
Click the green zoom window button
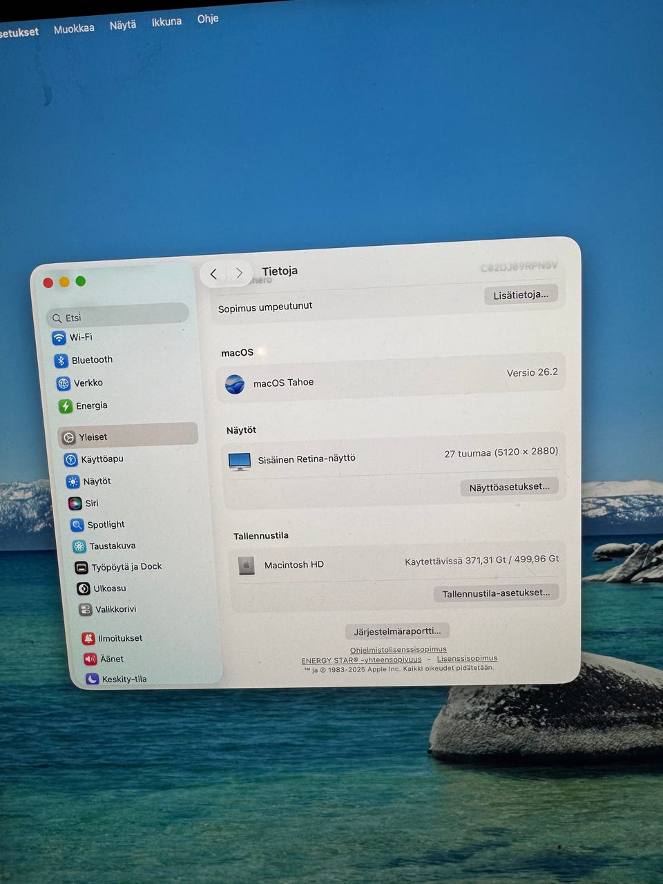(x=80, y=281)
